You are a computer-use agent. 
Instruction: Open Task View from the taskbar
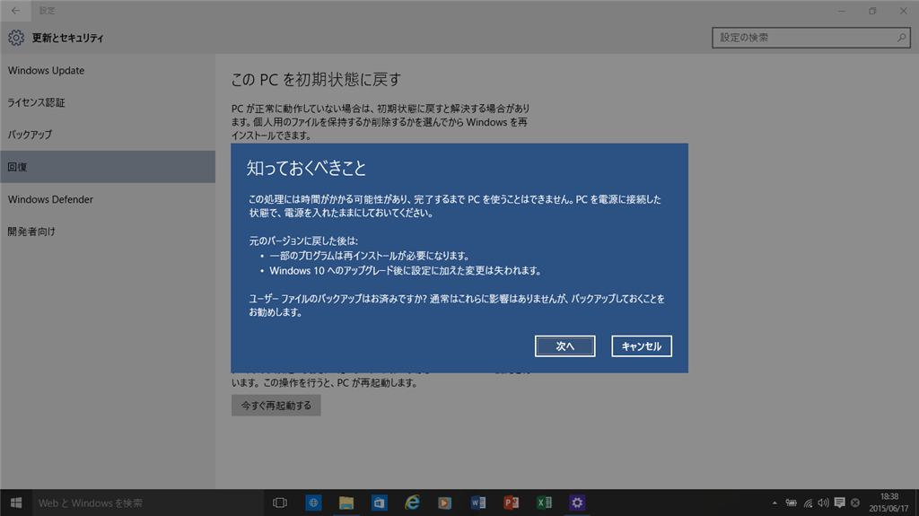[280, 503]
